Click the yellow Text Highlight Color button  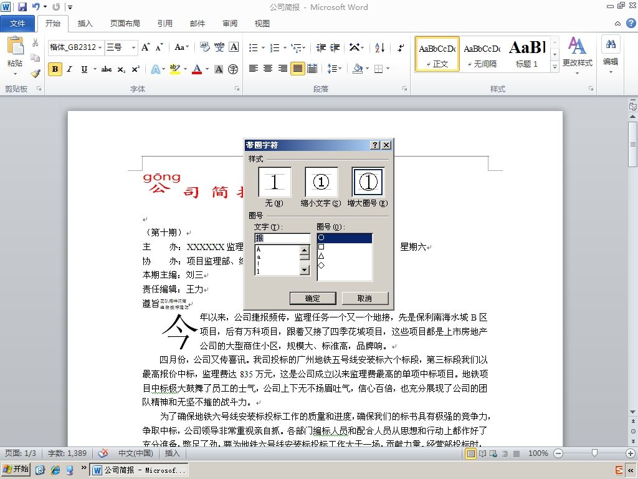click(175, 69)
